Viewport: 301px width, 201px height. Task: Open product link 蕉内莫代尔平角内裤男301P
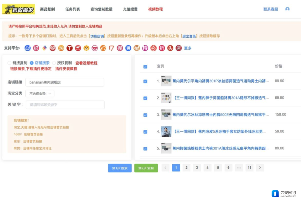[221, 81]
